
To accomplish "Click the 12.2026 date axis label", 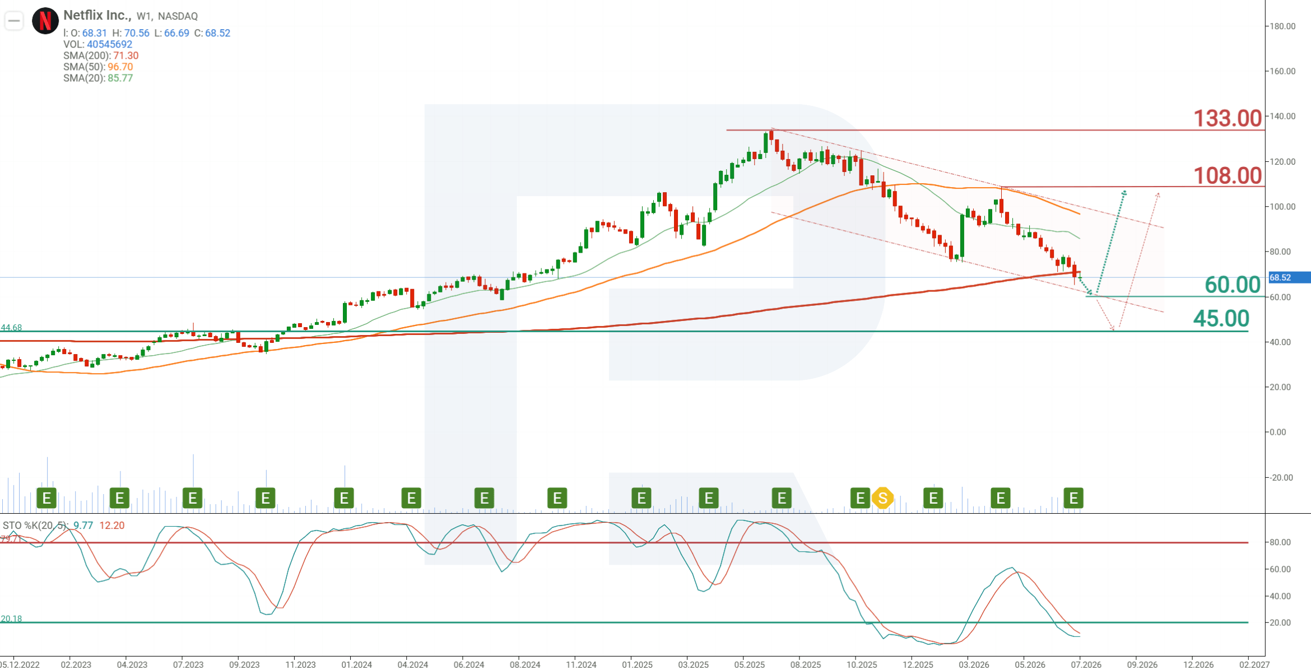I will (x=1198, y=664).
